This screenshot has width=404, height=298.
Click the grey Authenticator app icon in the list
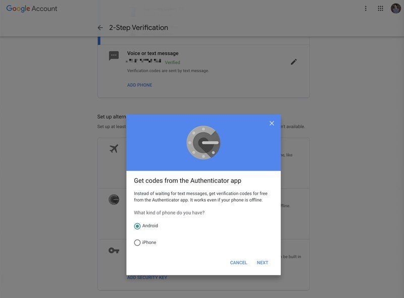(x=114, y=198)
